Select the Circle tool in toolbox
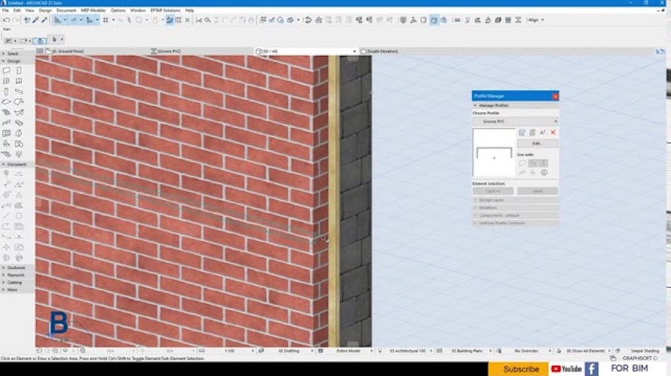 (x=19, y=216)
